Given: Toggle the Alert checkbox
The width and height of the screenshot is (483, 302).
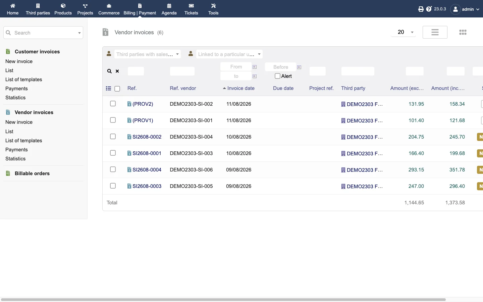Looking at the screenshot, I should click(x=277, y=76).
